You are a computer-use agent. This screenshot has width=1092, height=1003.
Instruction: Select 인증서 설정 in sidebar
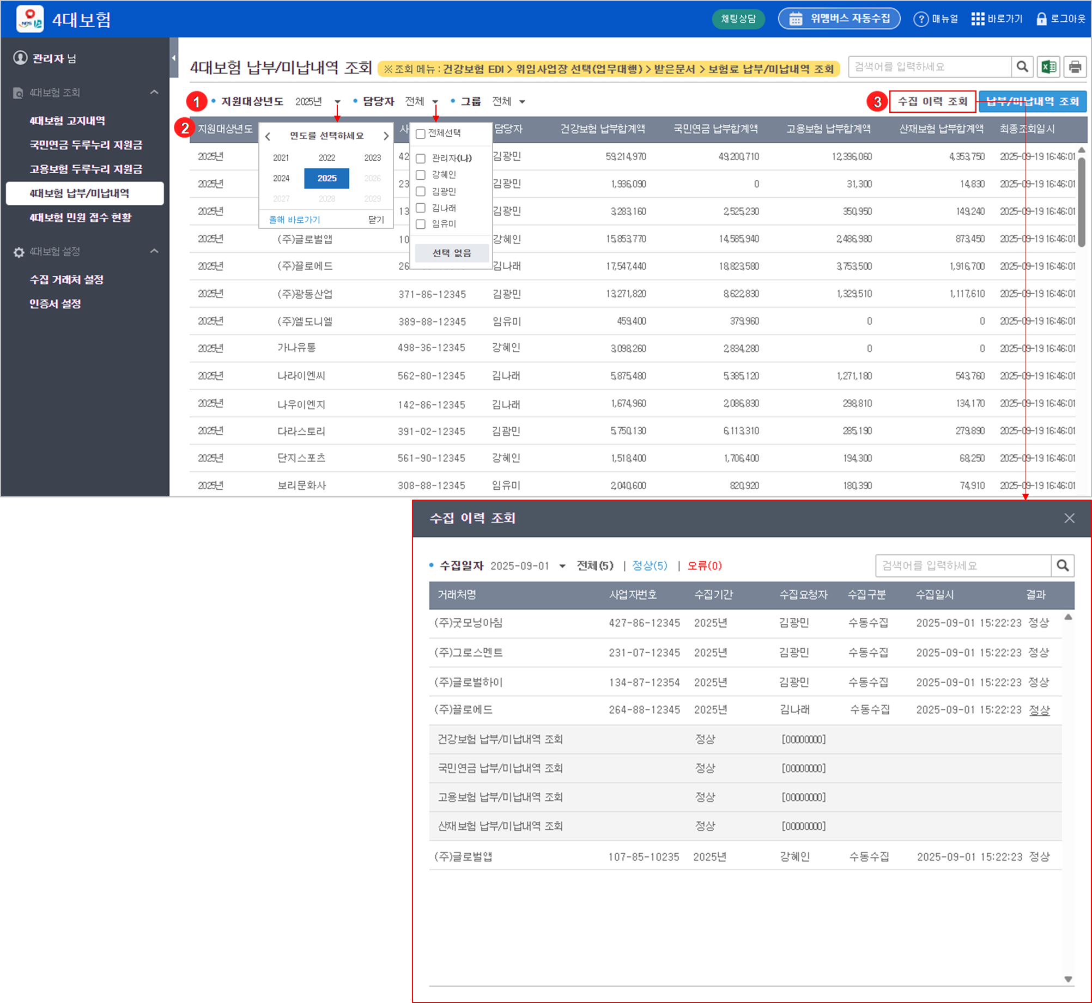coord(55,304)
